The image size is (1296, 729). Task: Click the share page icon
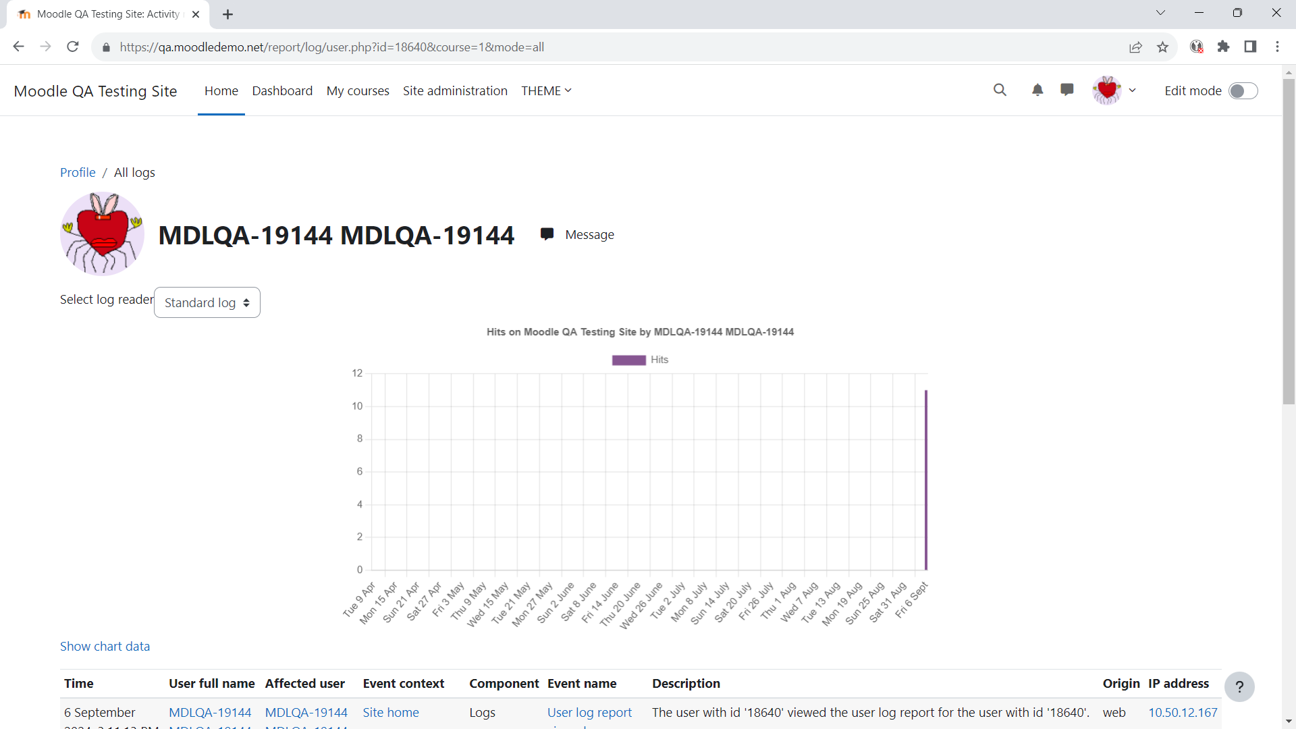(1135, 47)
